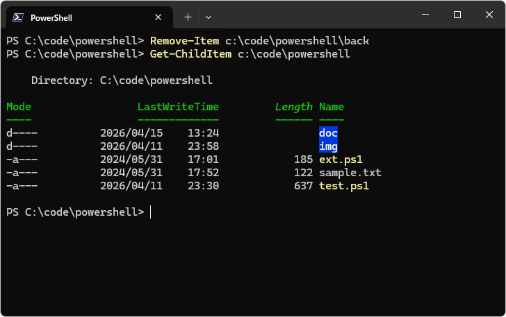Viewport: 506px width, 317px height.
Task: Click the highlighted img directory name
Action: [328, 146]
